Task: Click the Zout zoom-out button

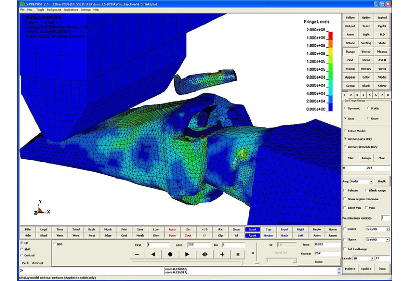Action: 188,235
